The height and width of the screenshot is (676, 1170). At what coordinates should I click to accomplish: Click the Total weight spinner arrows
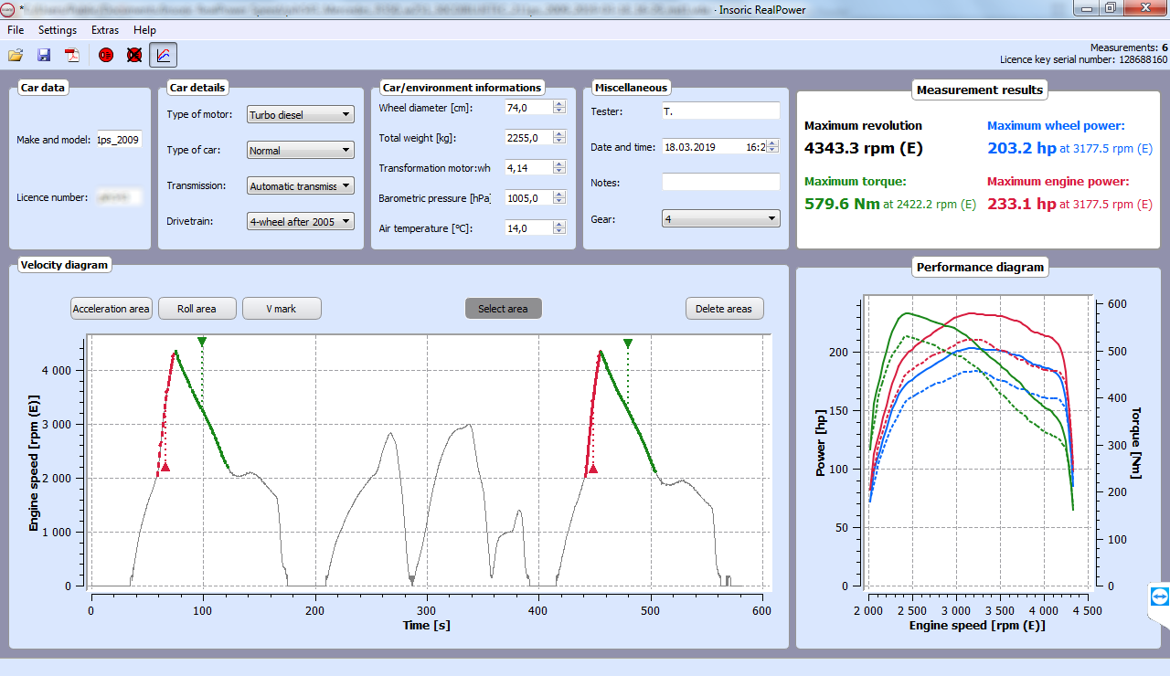pos(559,138)
